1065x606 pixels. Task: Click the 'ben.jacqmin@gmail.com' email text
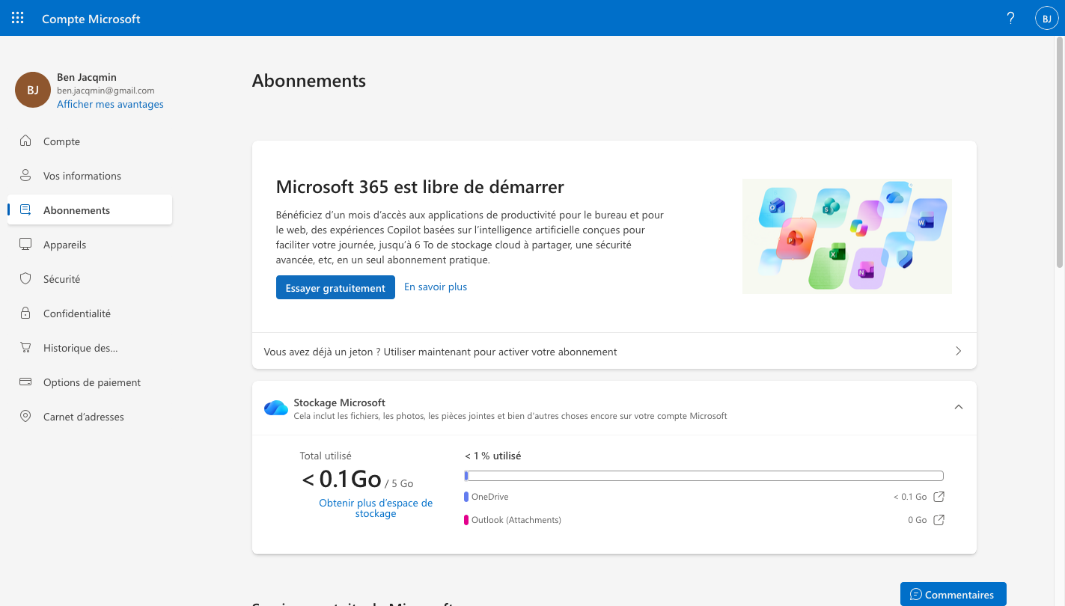[106, 91]
